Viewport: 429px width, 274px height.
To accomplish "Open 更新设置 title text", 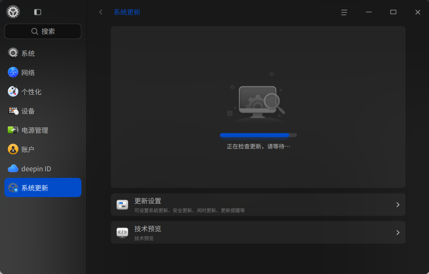I will click(x=148, y=201).
